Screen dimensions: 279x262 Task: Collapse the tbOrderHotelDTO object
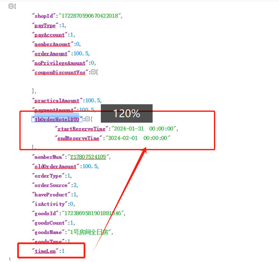[87, 119]
